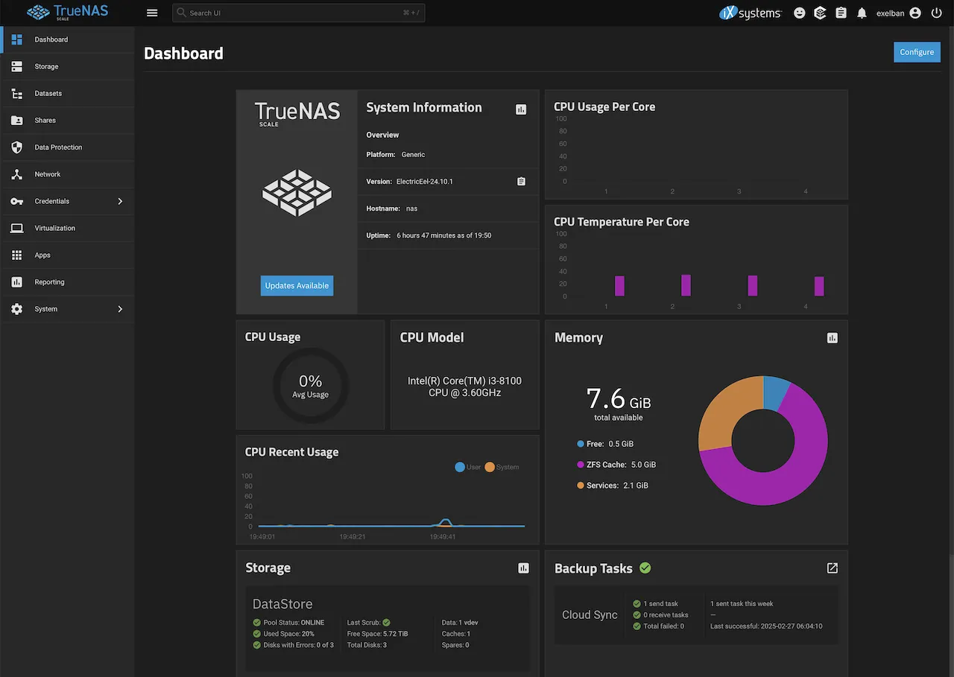
Task: Select the Data Protection menu label
Action: (x=58, y=147)
